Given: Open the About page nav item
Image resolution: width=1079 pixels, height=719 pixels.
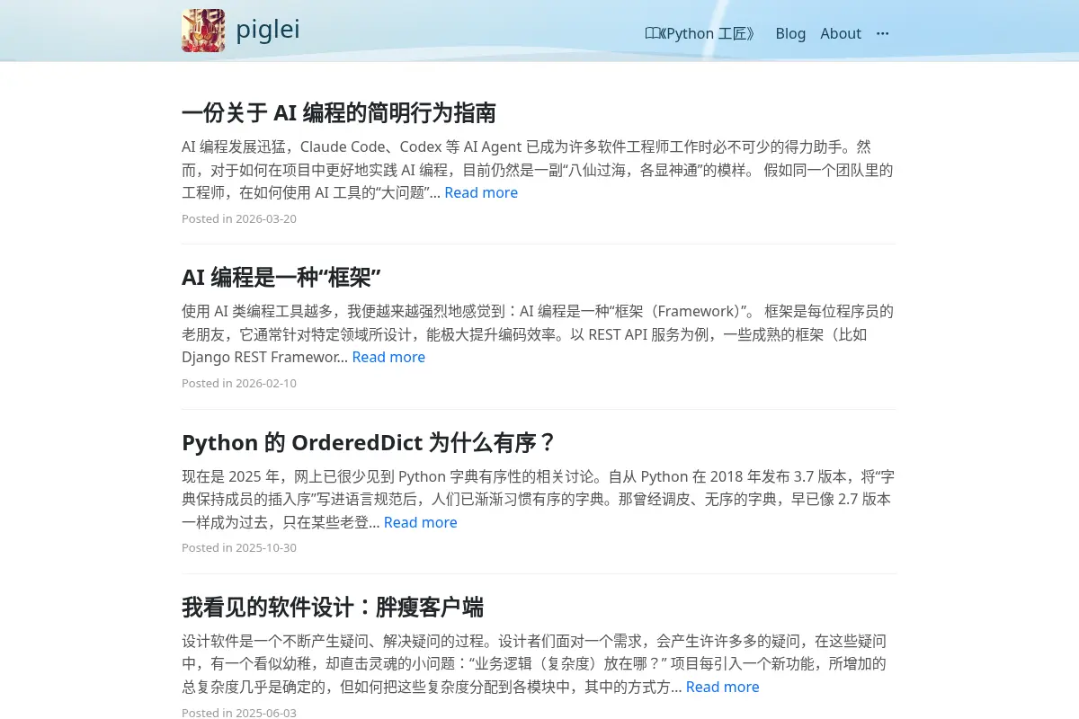Looking at the screenshot, I should point(841,33).
